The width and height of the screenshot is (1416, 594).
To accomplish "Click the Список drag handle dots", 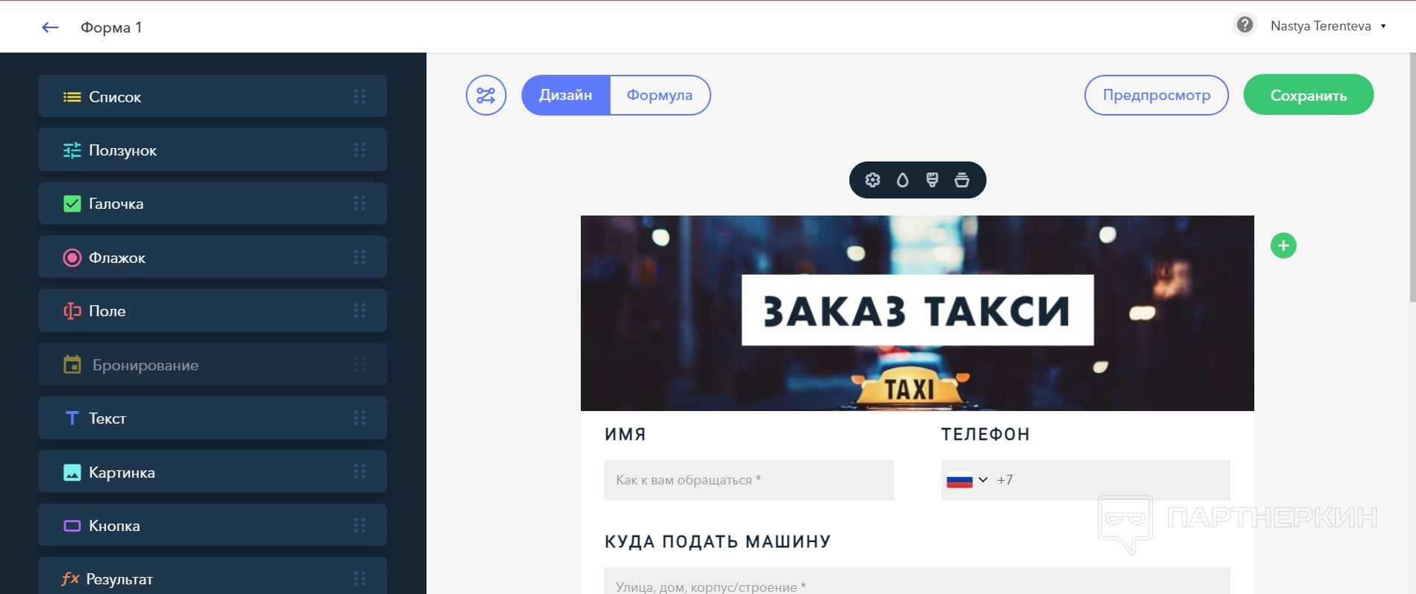I will (x=360, y=96).
